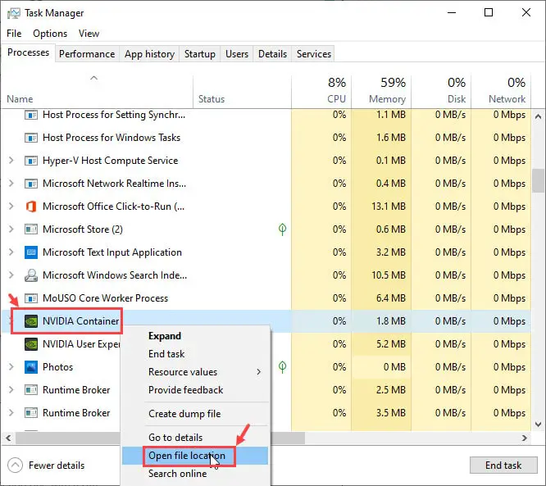The height and width of the screenshot is (486, 546).
Task: Click the vertical scrollbar down arrow
Action: (538, 424)
